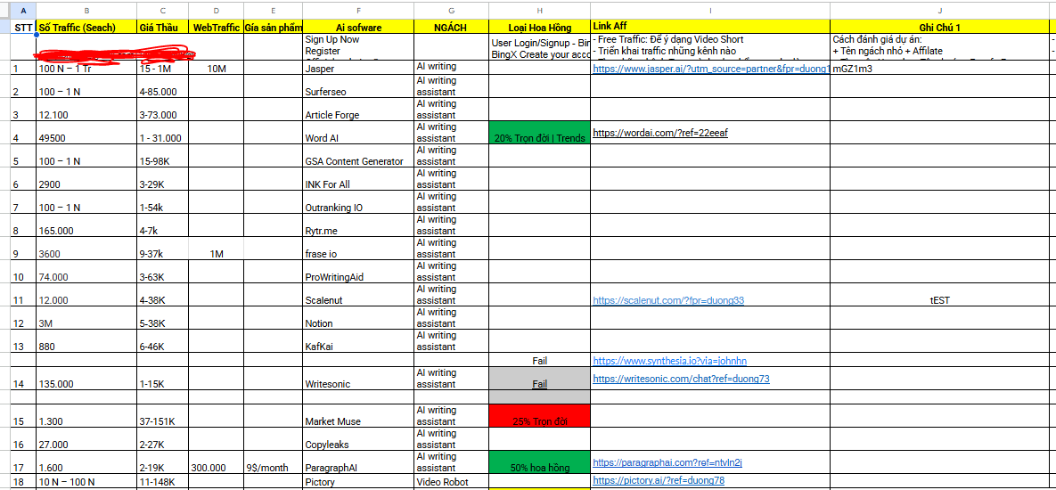This screenshot has height=490, width=1056.
Task: Click the '49500' traffic cell
Action: 86,133
